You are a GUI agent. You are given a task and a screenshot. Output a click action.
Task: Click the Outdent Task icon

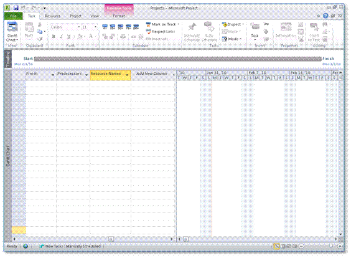pos(105,37)
